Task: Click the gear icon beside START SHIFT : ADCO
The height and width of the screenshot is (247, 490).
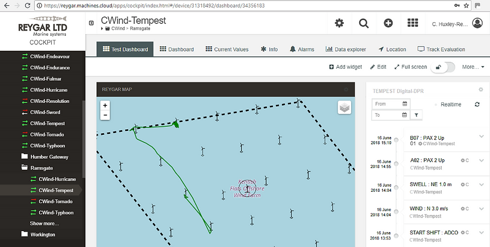Action: (463, 233)
